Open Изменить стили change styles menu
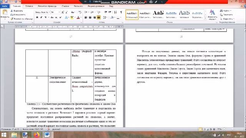 (x=212, y=15)
